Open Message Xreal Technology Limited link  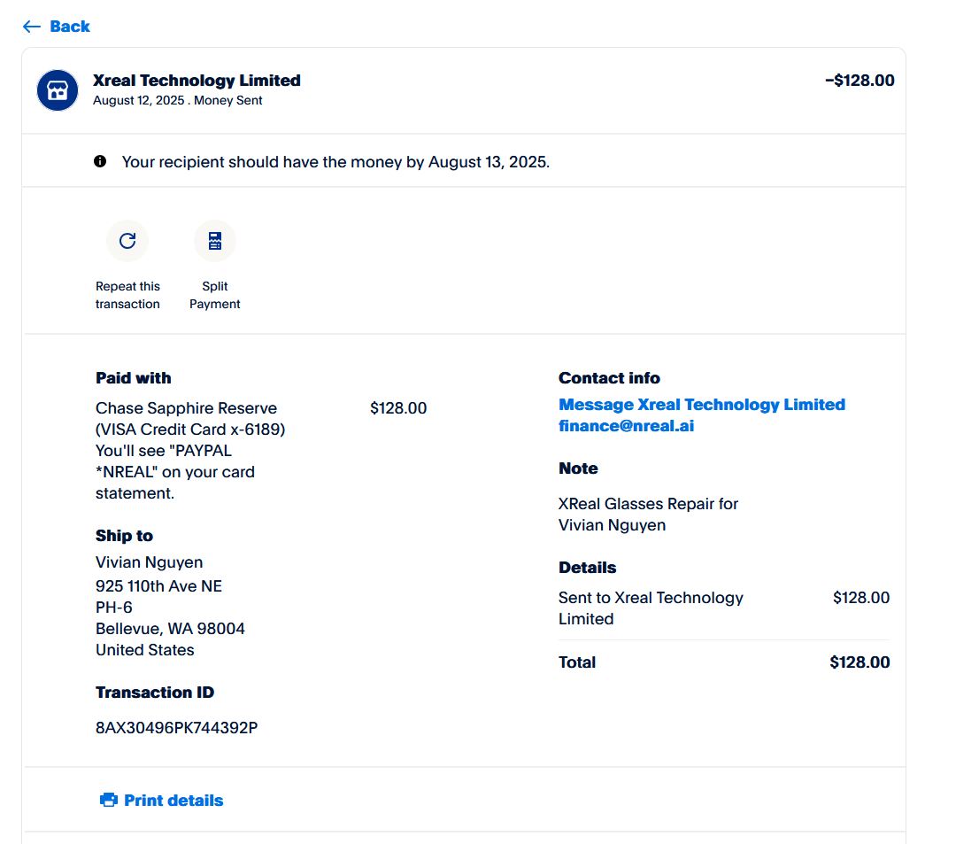701,405
